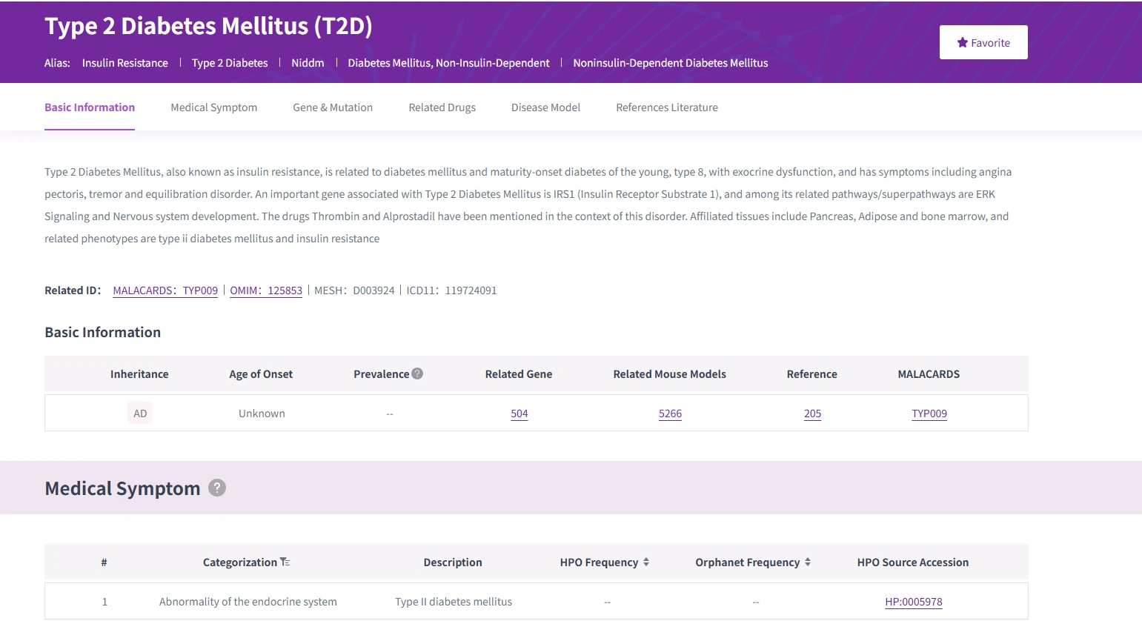Viewport: 1142px width, 621px height.
Task: Open the OMIM 125853 link
Action: [x=265, y=290]
